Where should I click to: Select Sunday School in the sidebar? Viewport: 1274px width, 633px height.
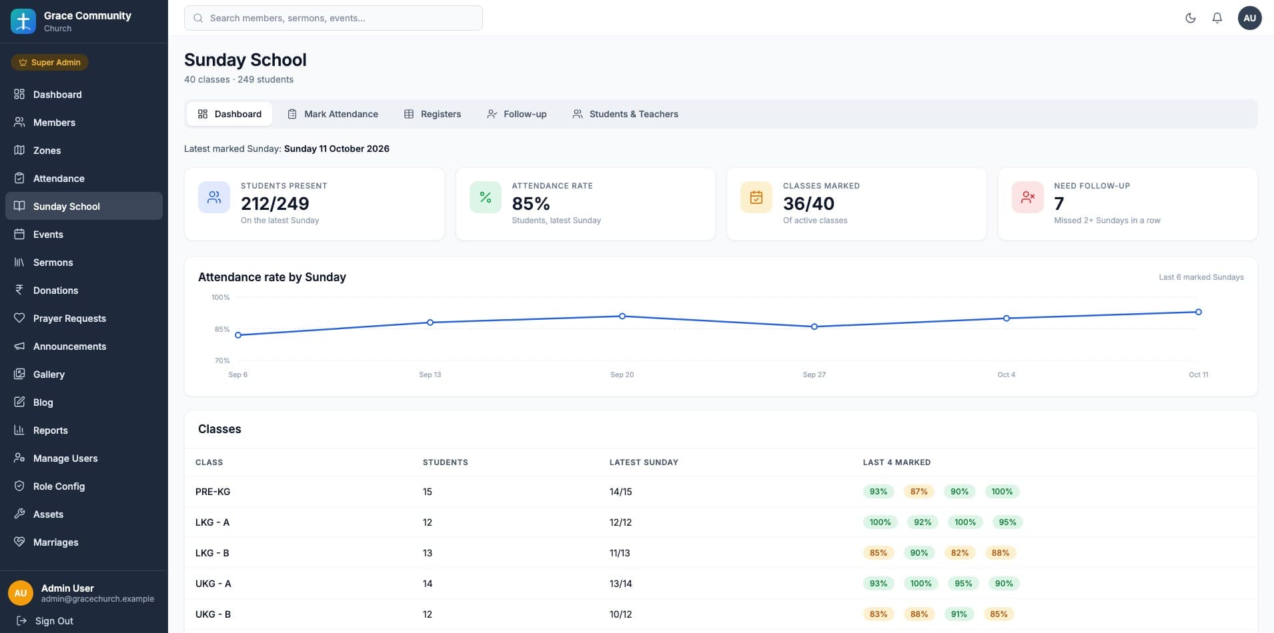[x=84, y=206]
